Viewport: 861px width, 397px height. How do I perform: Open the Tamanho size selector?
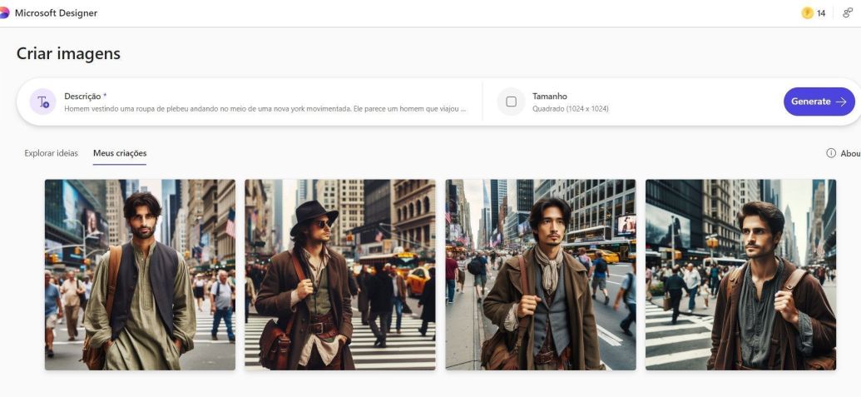(550, 97)
